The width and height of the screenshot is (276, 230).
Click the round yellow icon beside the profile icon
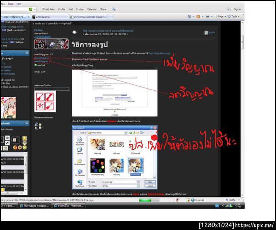tap(40, 124)
